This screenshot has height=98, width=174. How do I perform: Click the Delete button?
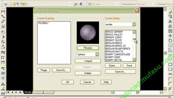pyautogui.click(x=88, y=73)
